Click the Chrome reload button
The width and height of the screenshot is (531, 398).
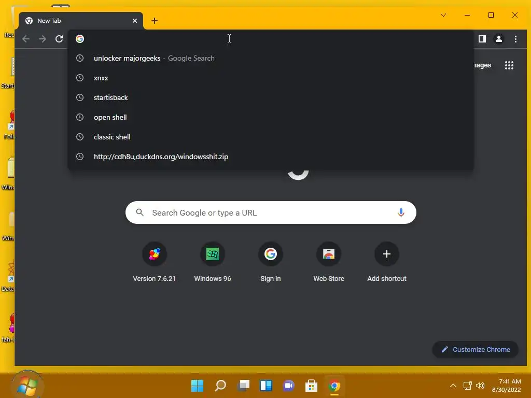[x=59, y=39]
